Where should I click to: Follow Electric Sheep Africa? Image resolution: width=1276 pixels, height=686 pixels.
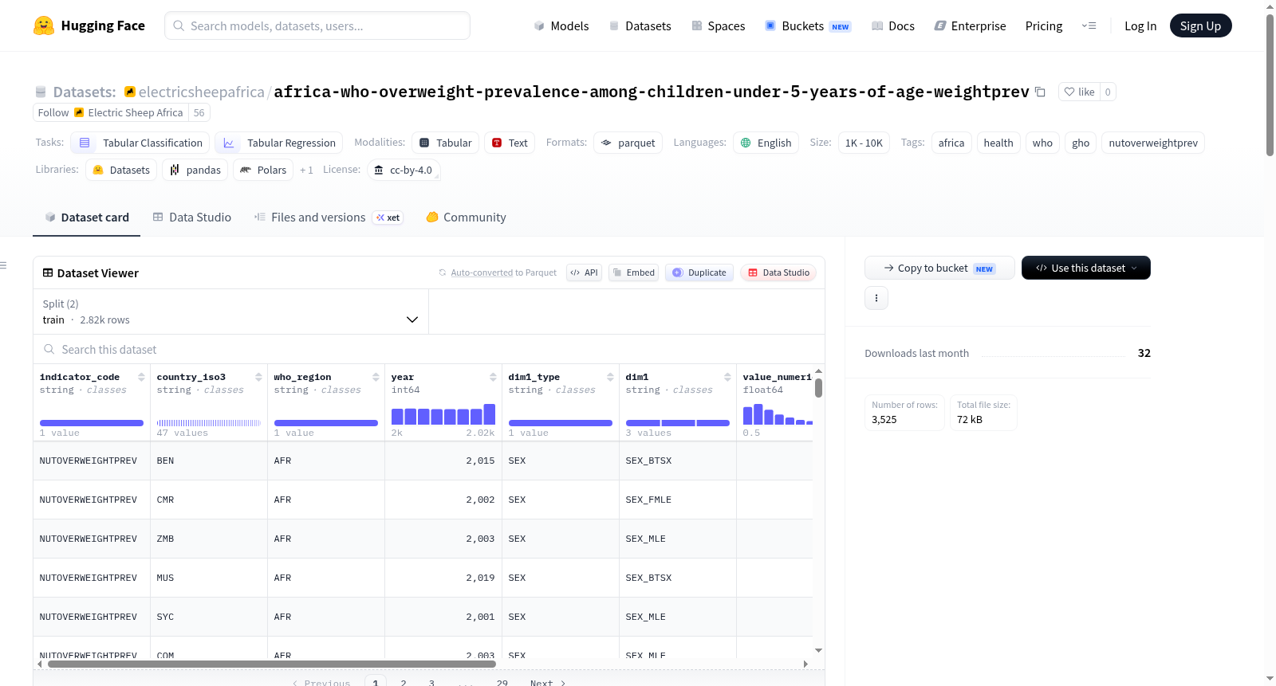(x=53, y=112)
